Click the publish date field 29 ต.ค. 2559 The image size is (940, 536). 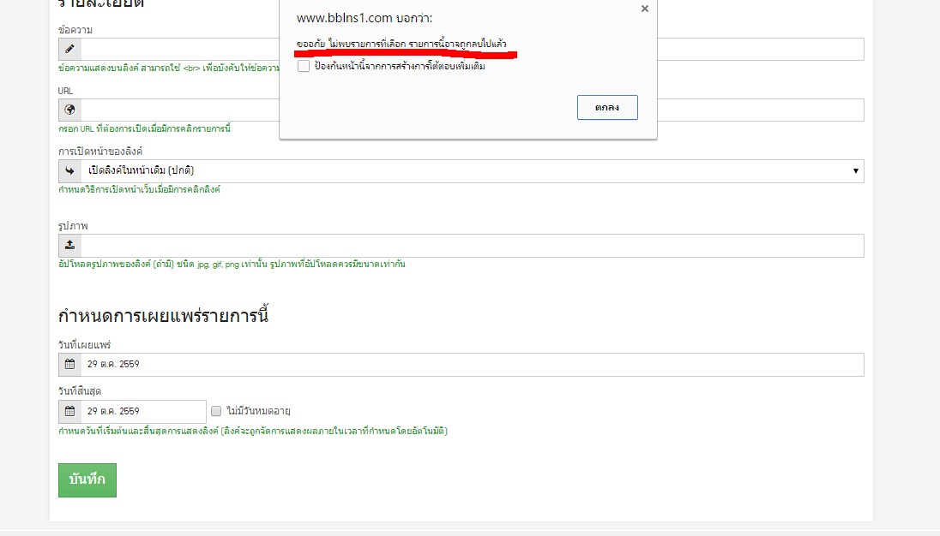coord(473,364)
